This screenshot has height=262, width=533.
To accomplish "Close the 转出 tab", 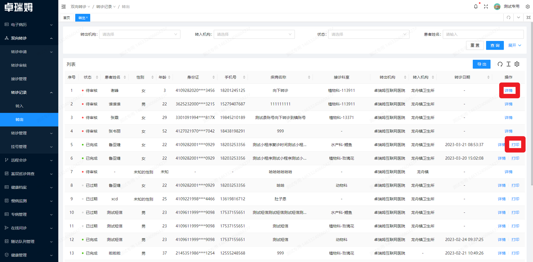I will coord(87,17).
